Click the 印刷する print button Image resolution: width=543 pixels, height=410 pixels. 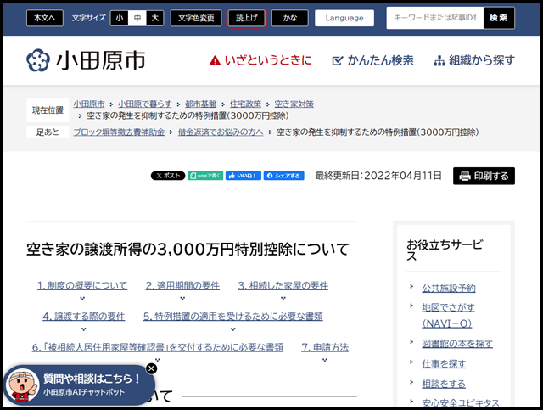point(484,176)
